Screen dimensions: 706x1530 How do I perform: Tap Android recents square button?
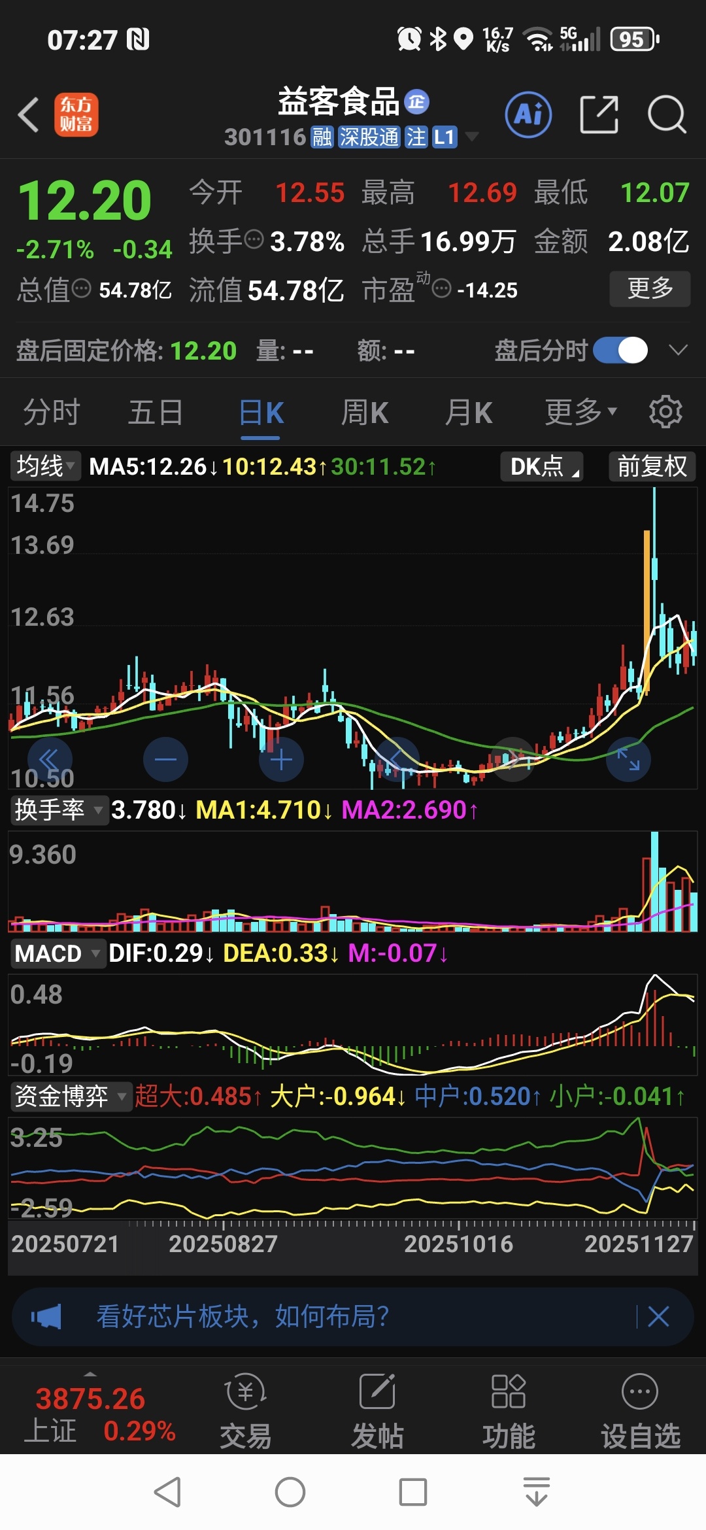[413, 1493]
